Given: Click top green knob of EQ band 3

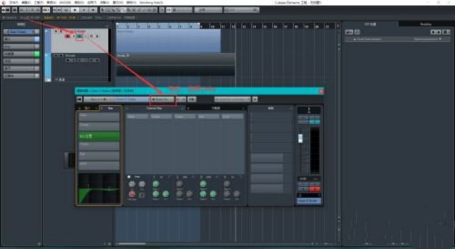Looking at the screenshot, I should click(x=203, y=183).
